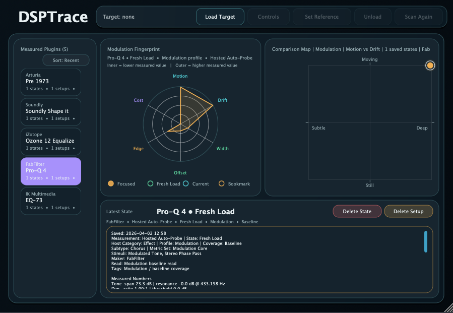Select IK Multimedia EQ-73 plugin
Screen dimensions: 453x313
click(x=51, y=201)
